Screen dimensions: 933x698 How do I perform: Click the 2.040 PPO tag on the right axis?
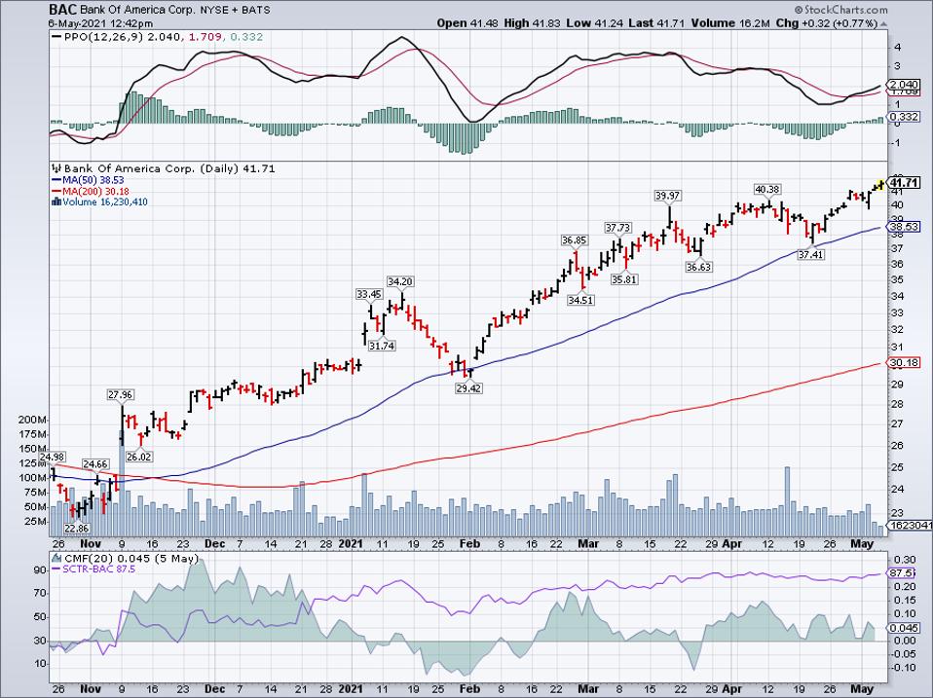click(904, 85)
